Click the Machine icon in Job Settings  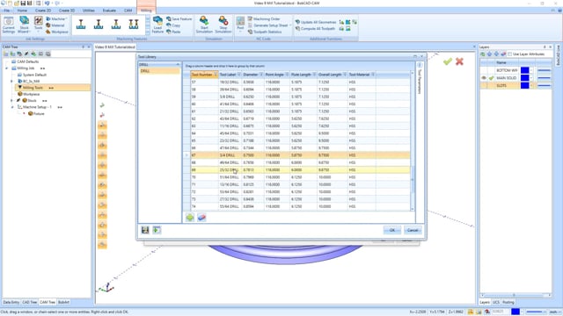(57, 18)
